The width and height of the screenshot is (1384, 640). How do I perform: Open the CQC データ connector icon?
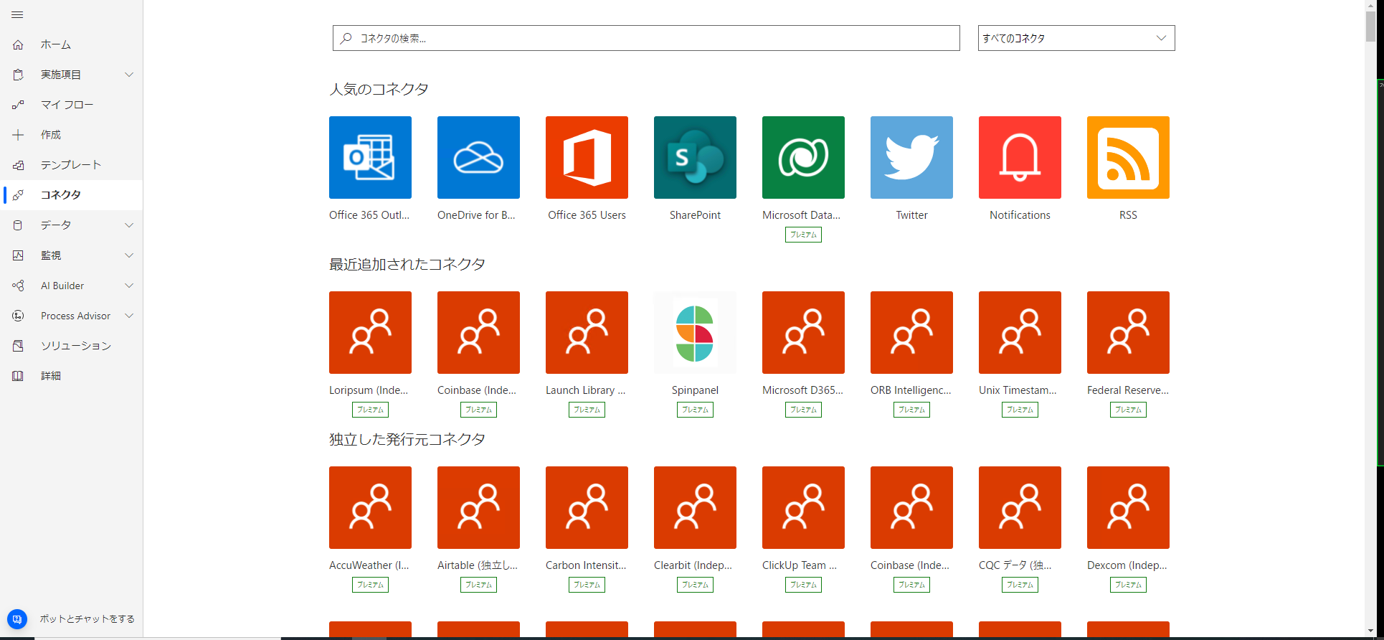1020,507
